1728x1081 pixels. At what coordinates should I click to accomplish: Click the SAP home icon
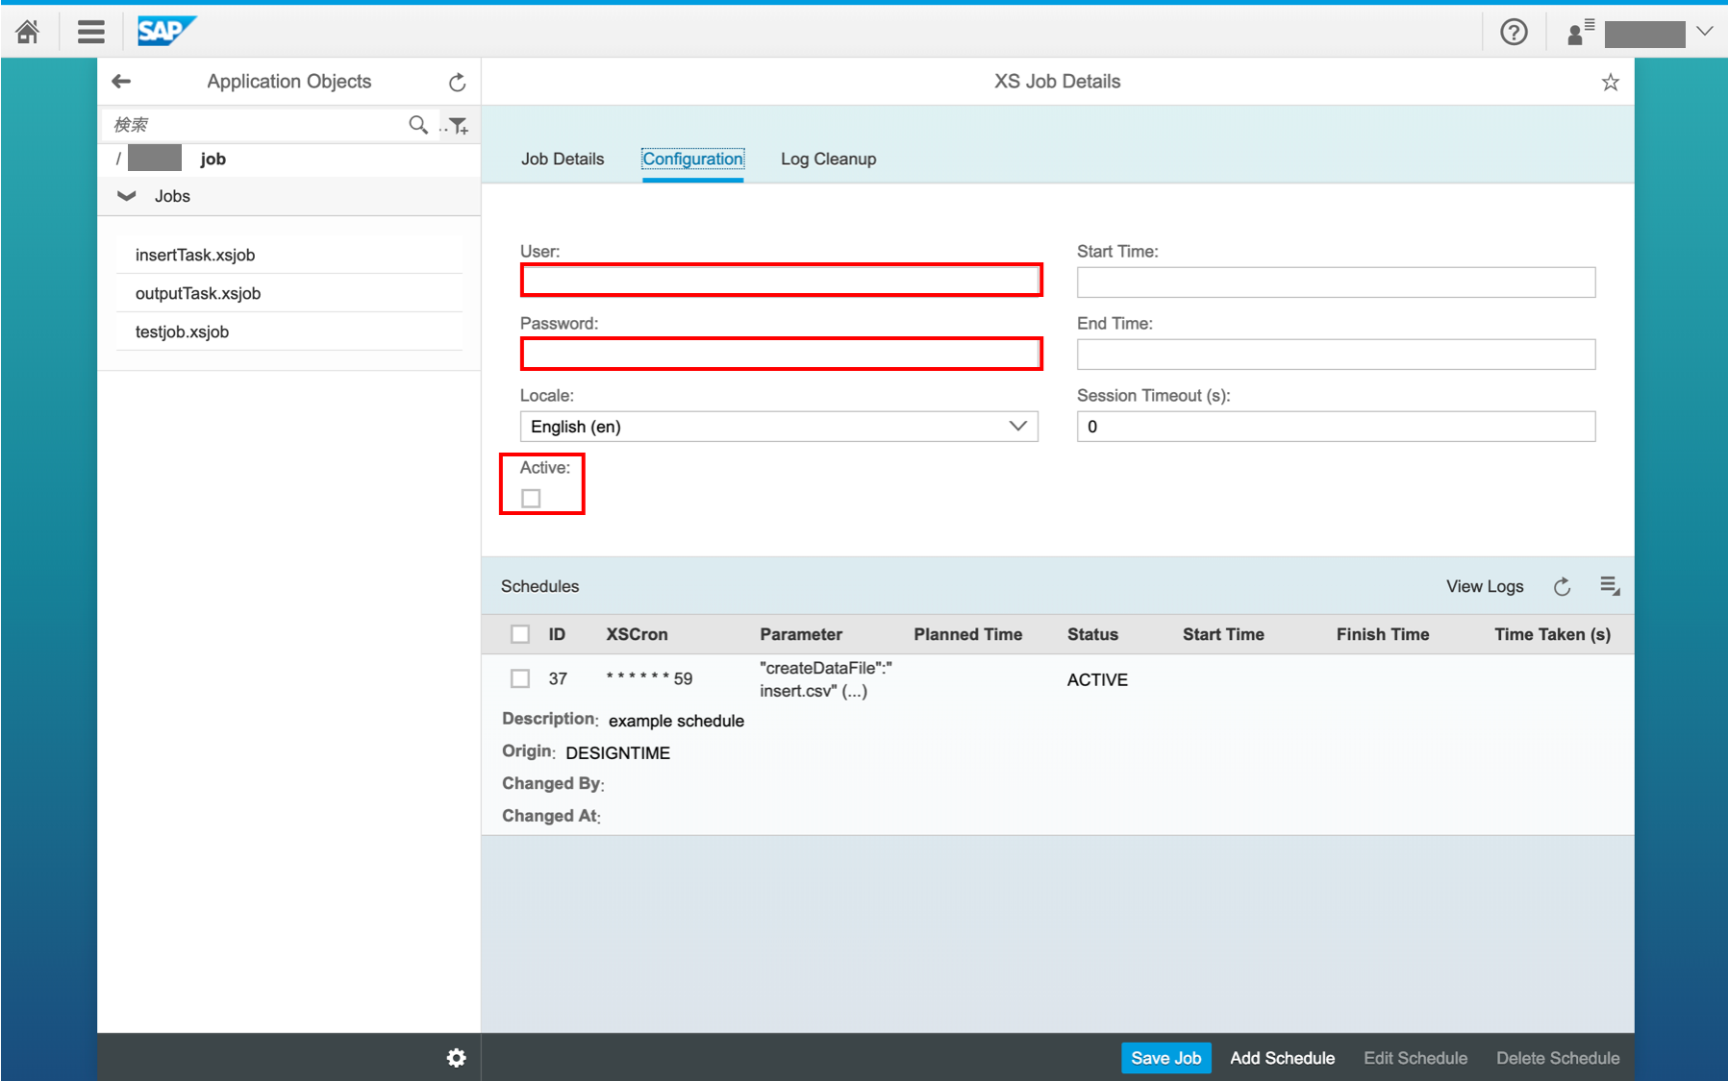click(x=27, y=31)
